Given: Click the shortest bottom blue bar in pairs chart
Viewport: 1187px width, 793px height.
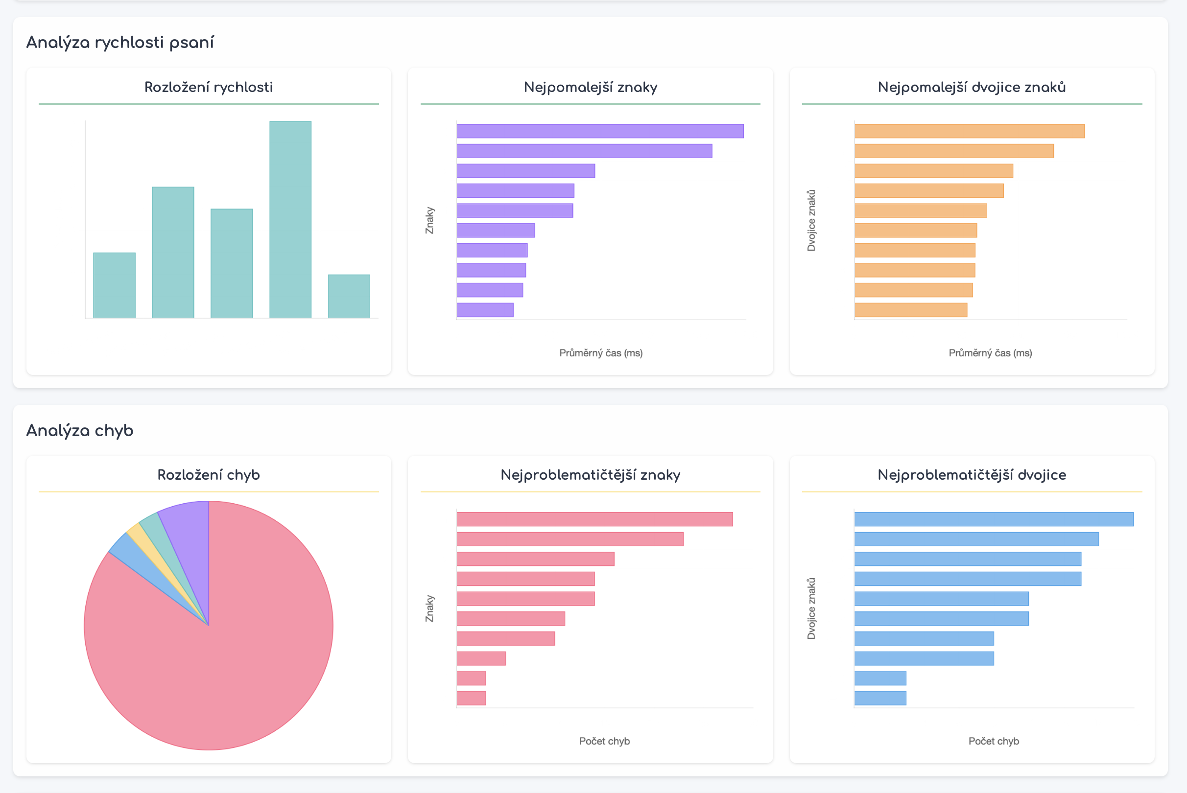Looking at the screenshot, I should tap(880, 698).
